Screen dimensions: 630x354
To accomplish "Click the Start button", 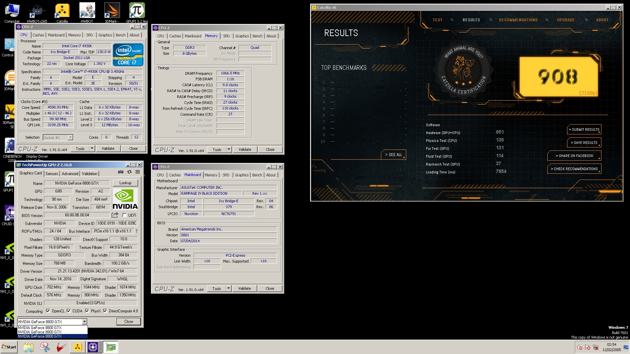I will [x=9, y=347].
